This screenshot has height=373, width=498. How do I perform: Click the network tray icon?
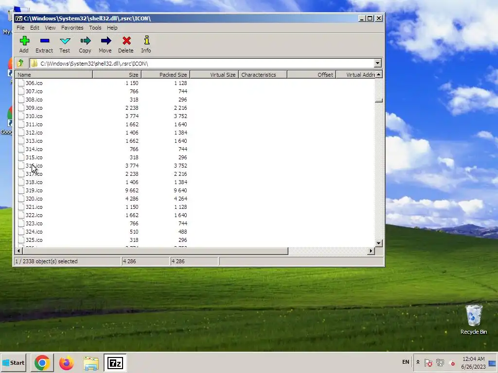tap(440, 362)
